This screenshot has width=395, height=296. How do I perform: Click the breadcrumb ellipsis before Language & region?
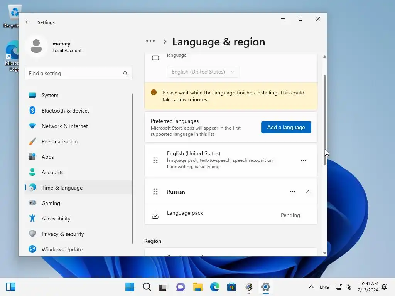point(150,41)
